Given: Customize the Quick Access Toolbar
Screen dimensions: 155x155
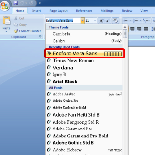Looking at the screenshot, I should pos(40,3).
